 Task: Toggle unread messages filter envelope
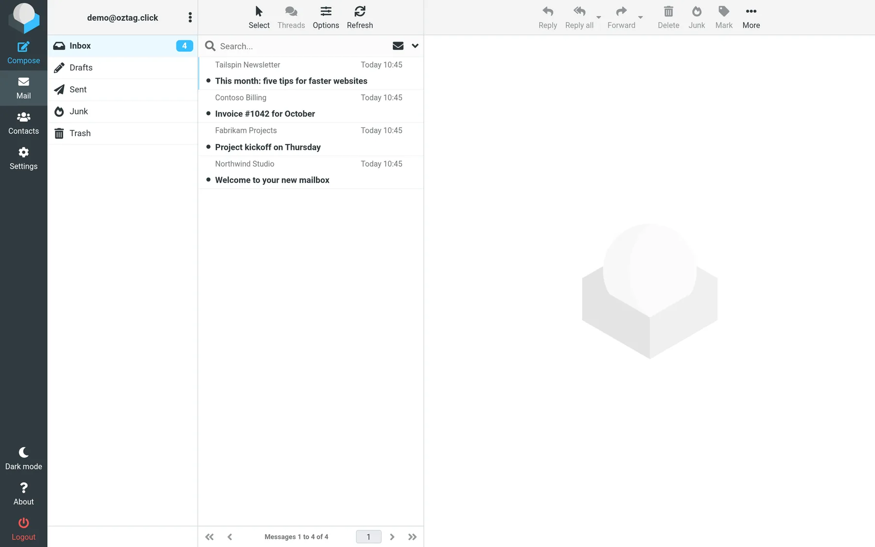click(x=398, y=46)
